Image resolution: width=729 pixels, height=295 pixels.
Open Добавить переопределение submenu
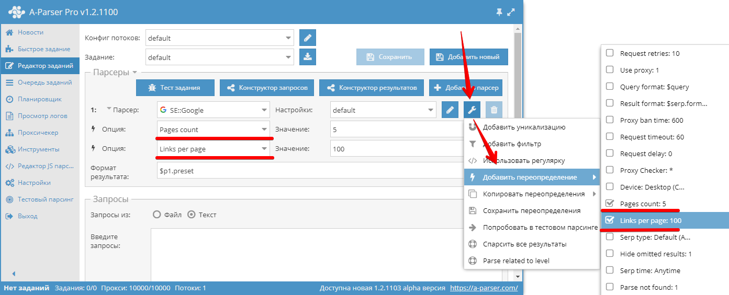tap(532, 177)
